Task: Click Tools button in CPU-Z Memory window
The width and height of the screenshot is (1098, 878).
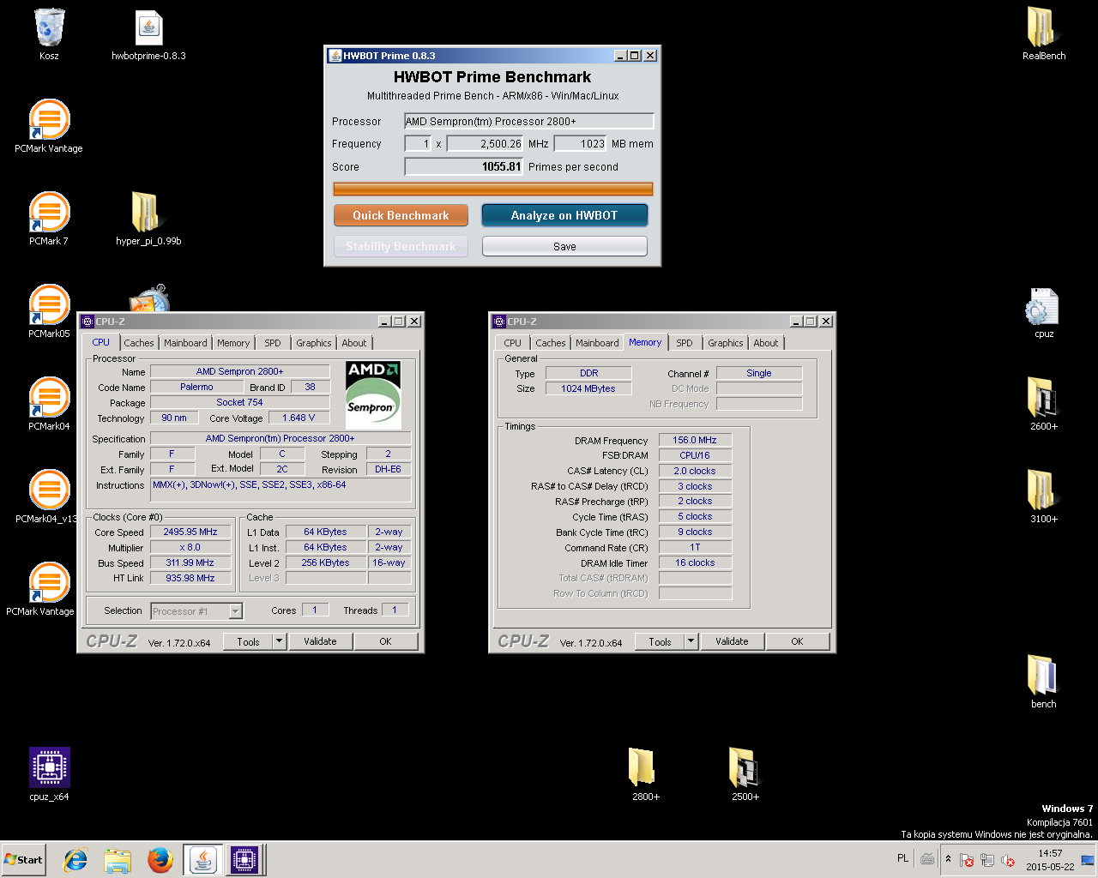Action: [x=660, y=641]
